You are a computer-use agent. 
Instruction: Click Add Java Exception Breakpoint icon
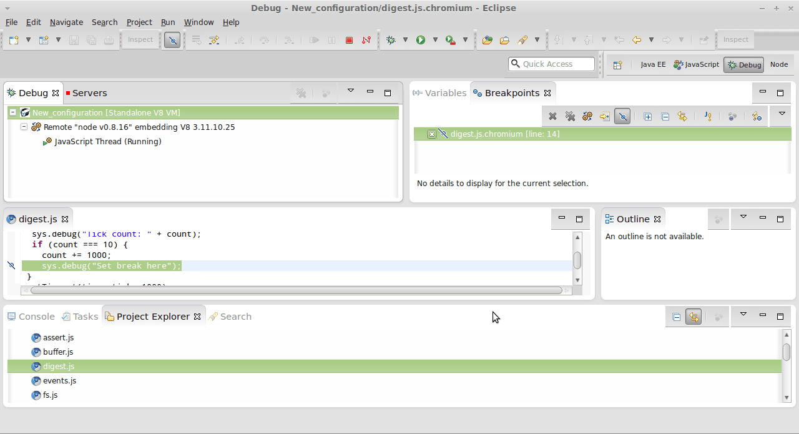pos(708,116)
